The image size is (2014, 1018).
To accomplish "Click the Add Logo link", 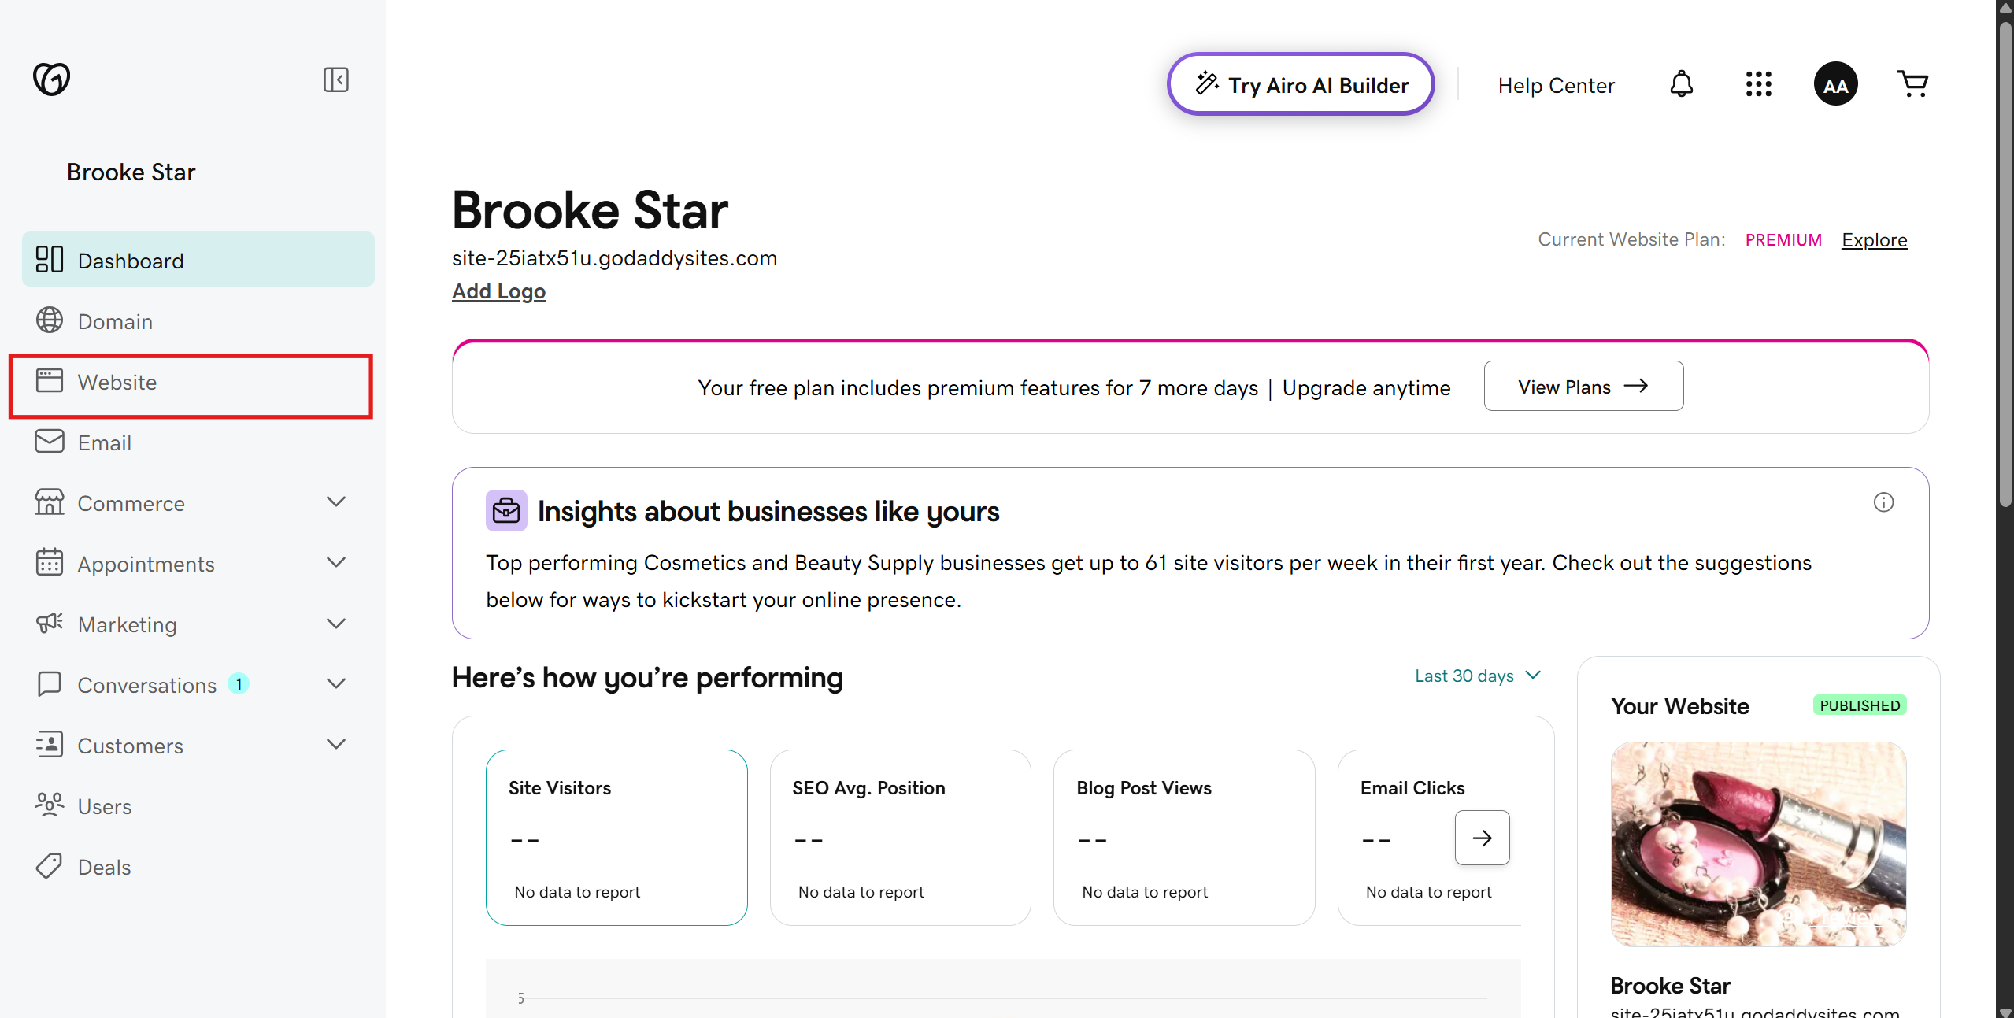I will tap(498, 291).
